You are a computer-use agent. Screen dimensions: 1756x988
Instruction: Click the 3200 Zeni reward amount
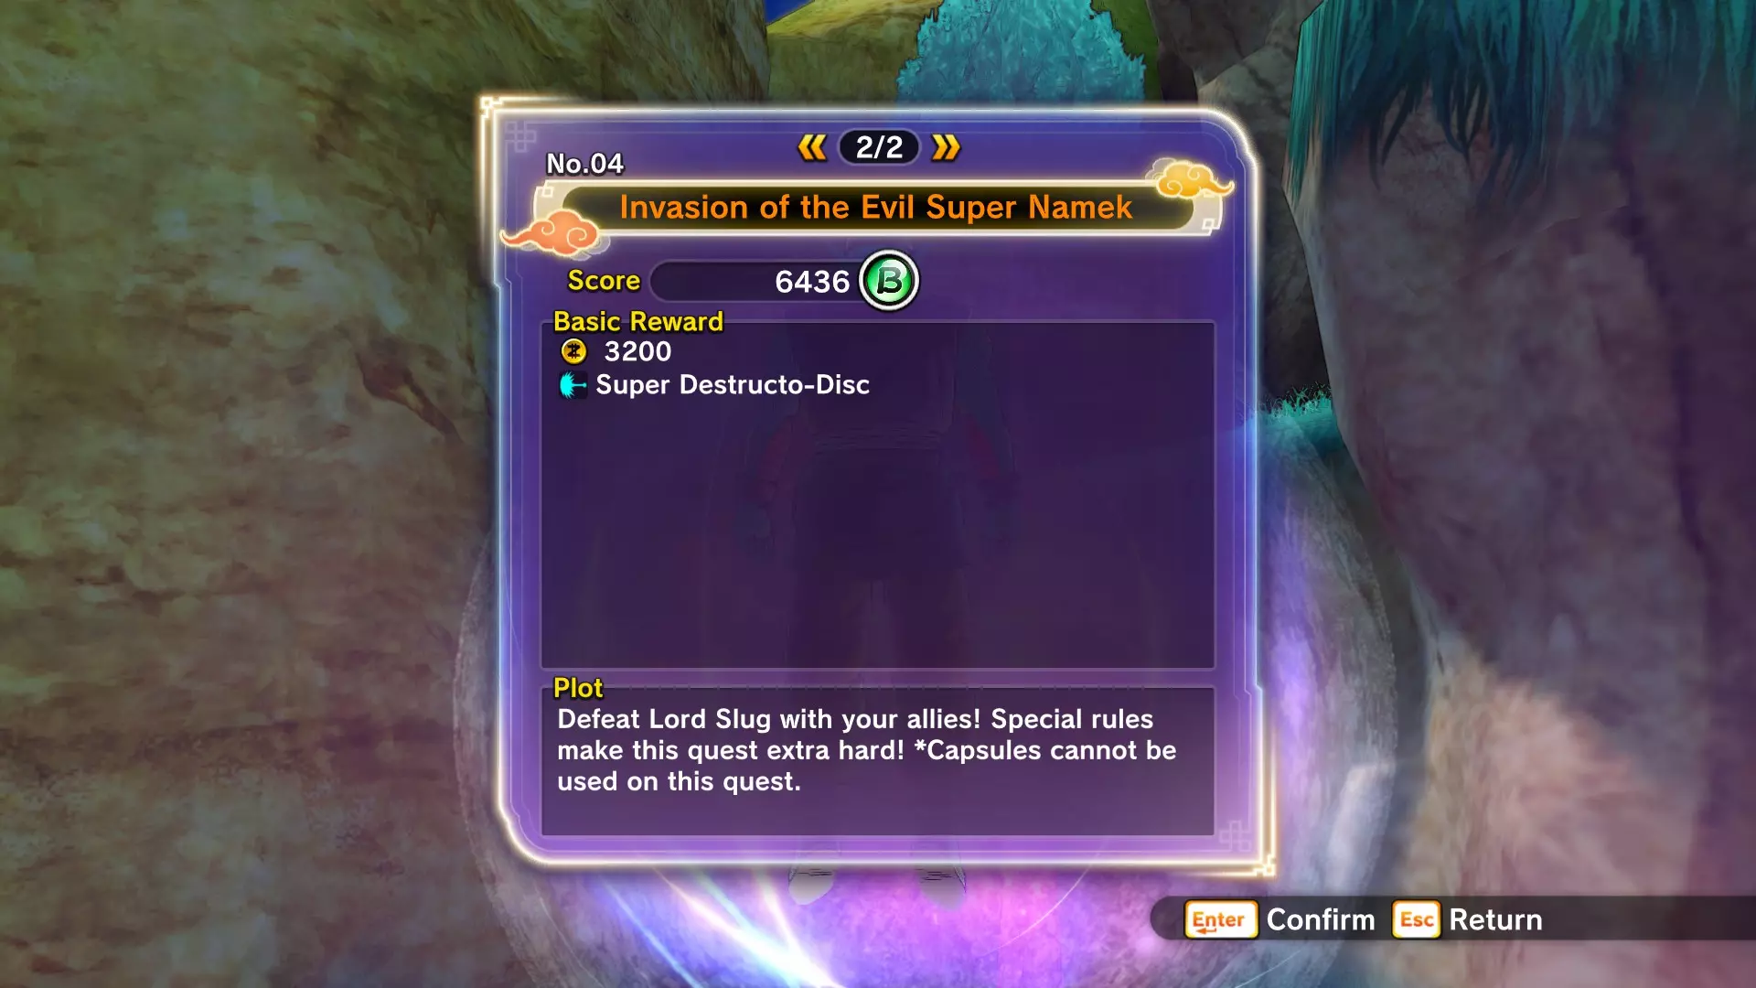tap(637, 351)
